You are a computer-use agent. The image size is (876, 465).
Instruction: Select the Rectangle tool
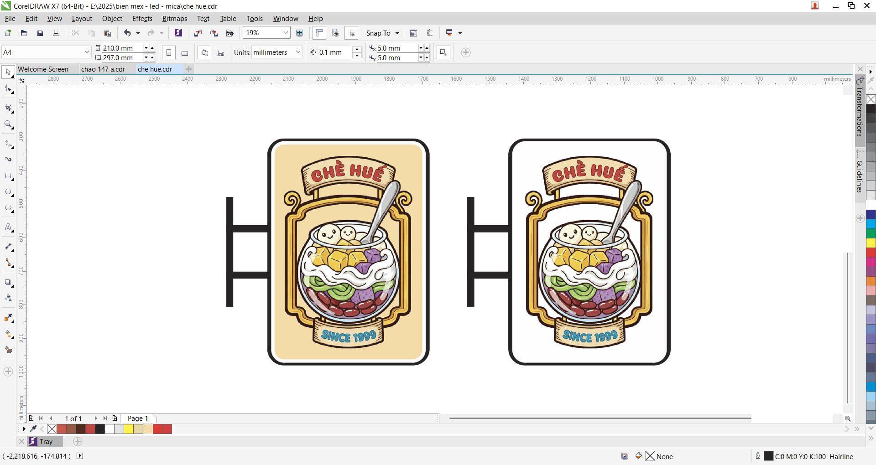(x=8, y=176)
